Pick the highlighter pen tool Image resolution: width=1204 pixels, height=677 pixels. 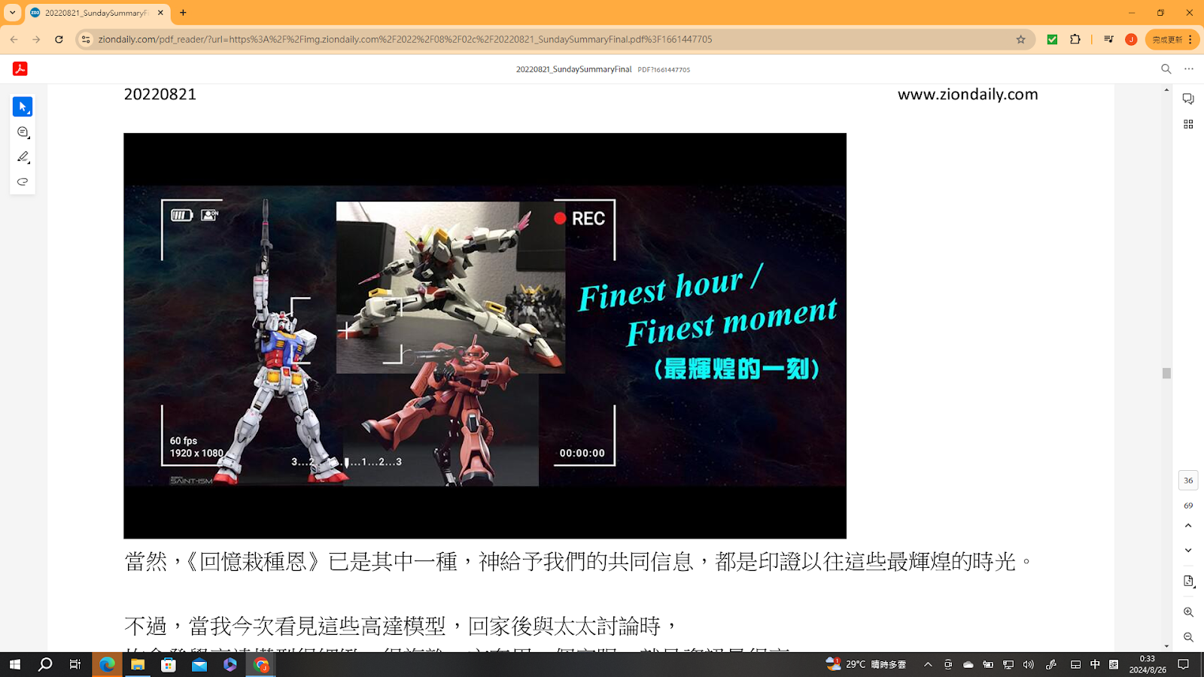[x=23, y=157]
